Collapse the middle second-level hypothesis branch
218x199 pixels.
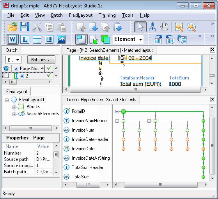tap(149, 121)
